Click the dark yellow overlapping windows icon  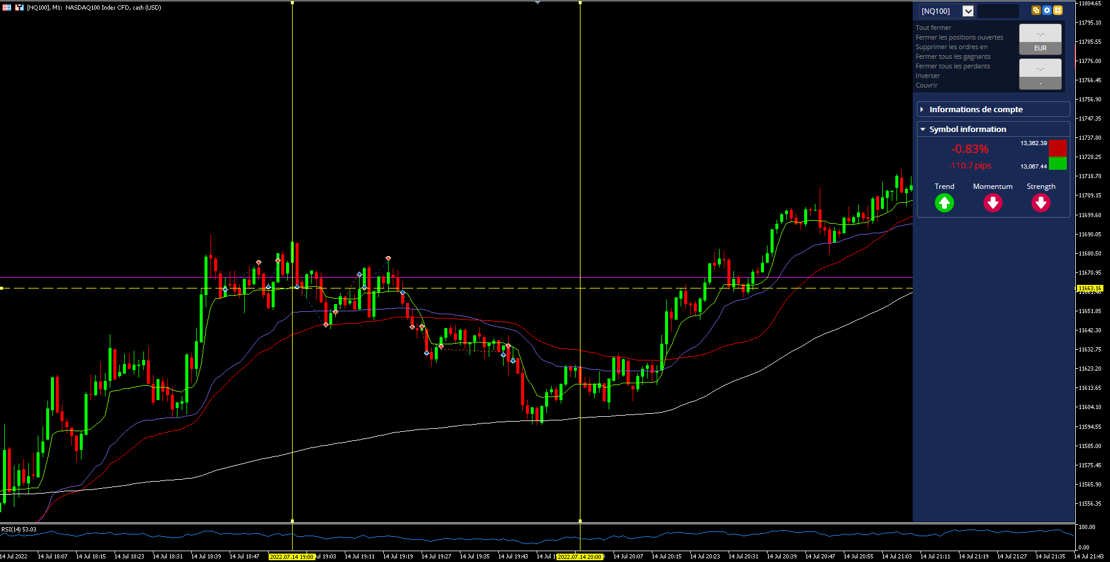(x=1036, y=10)
